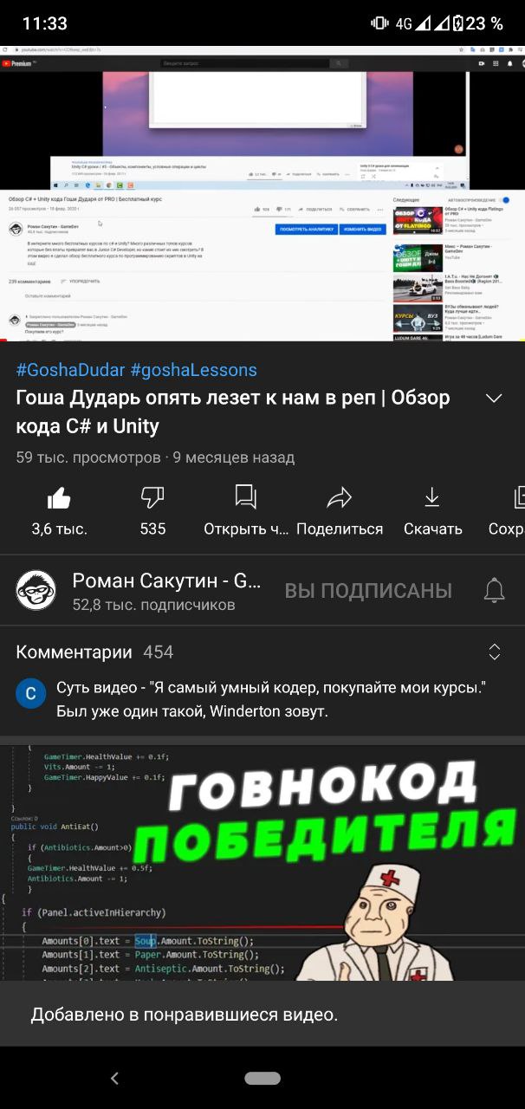The height and width of the screenshot is (1109, 525).
Task: Tap the Android back navigation arrow
Action: [114, 1078]
